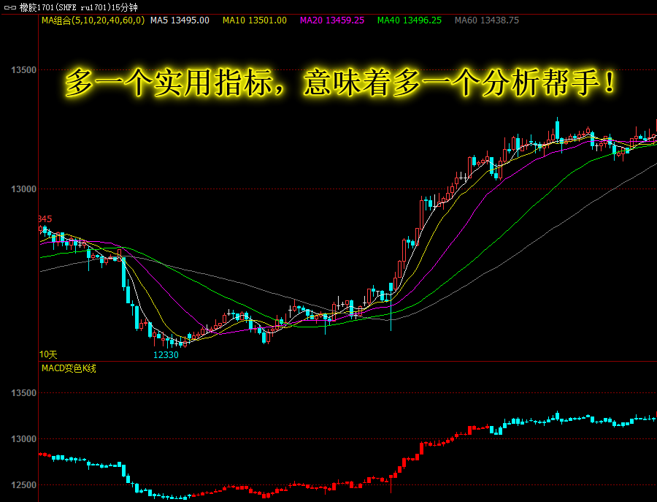Select the MA40 13496.25 value
Image resolution: width=657 pixels, height=502 pixels.
pyautogui.click(x=410, y=20)
